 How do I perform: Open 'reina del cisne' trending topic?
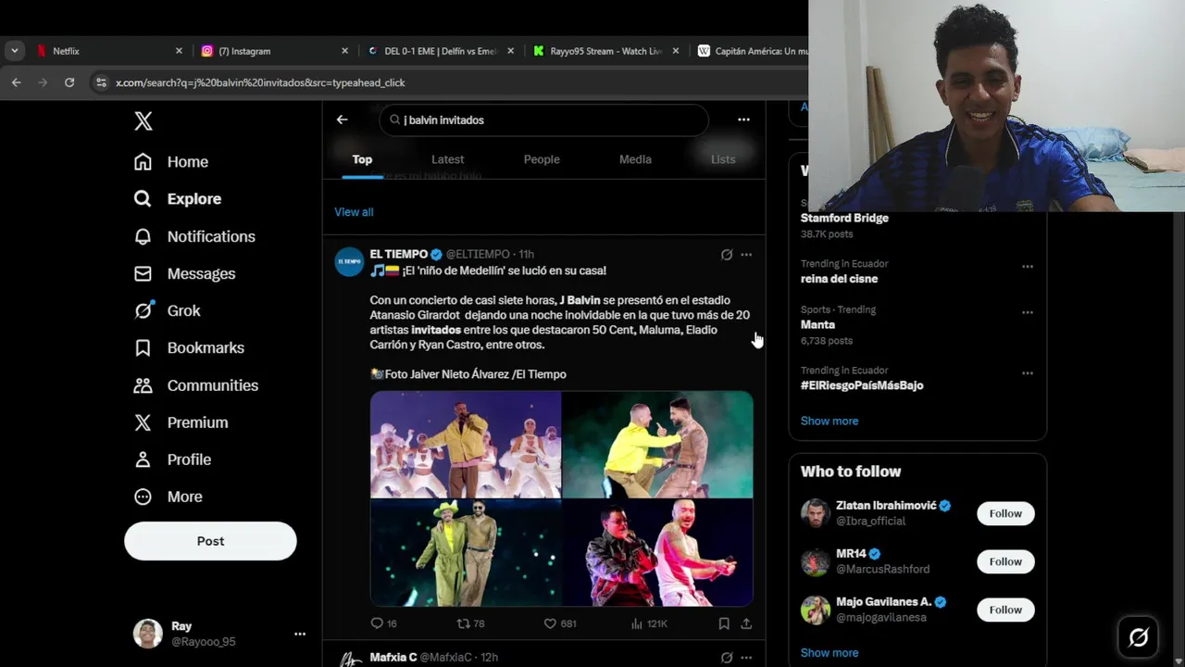click(839, 279)
